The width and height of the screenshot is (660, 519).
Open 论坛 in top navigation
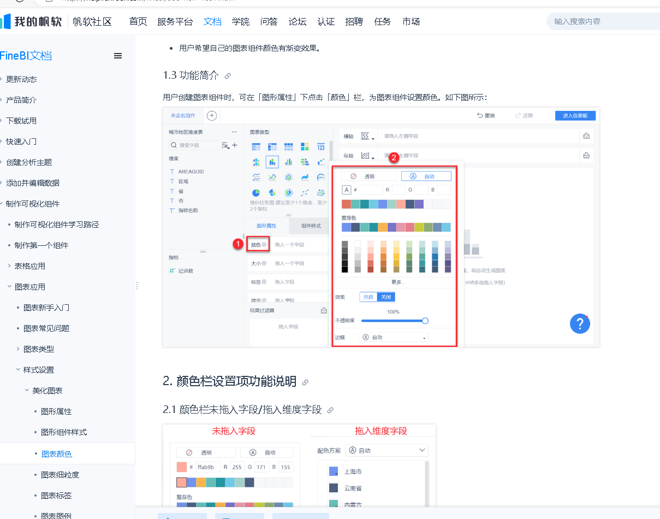pos(298,22)
